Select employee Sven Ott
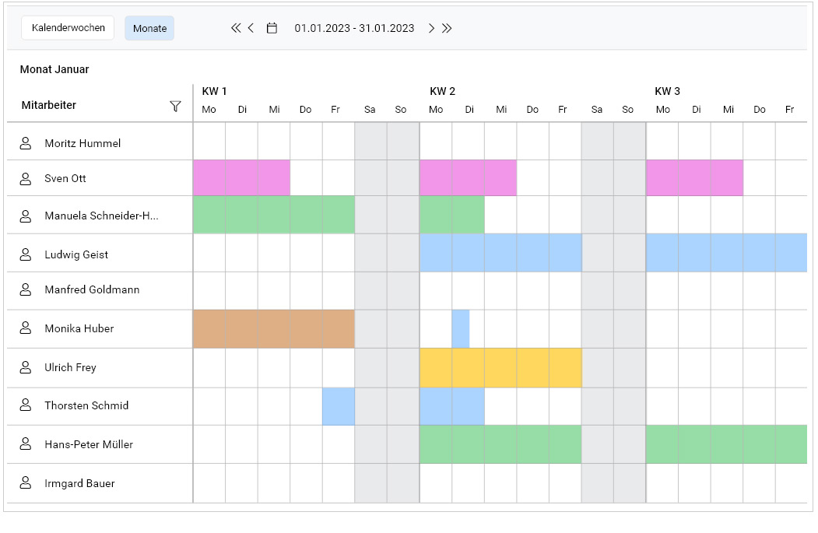 (65, 179)
